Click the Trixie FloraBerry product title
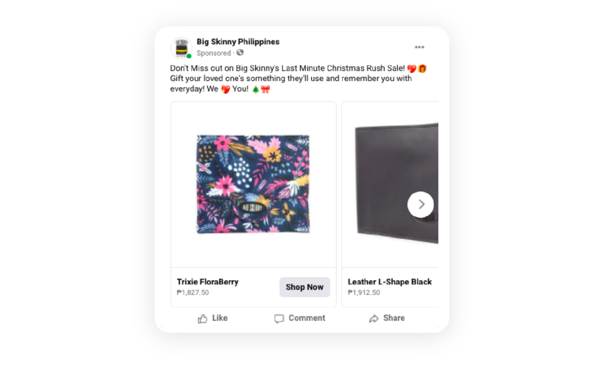This screenshot has width=610, height=376. [207, 281]
